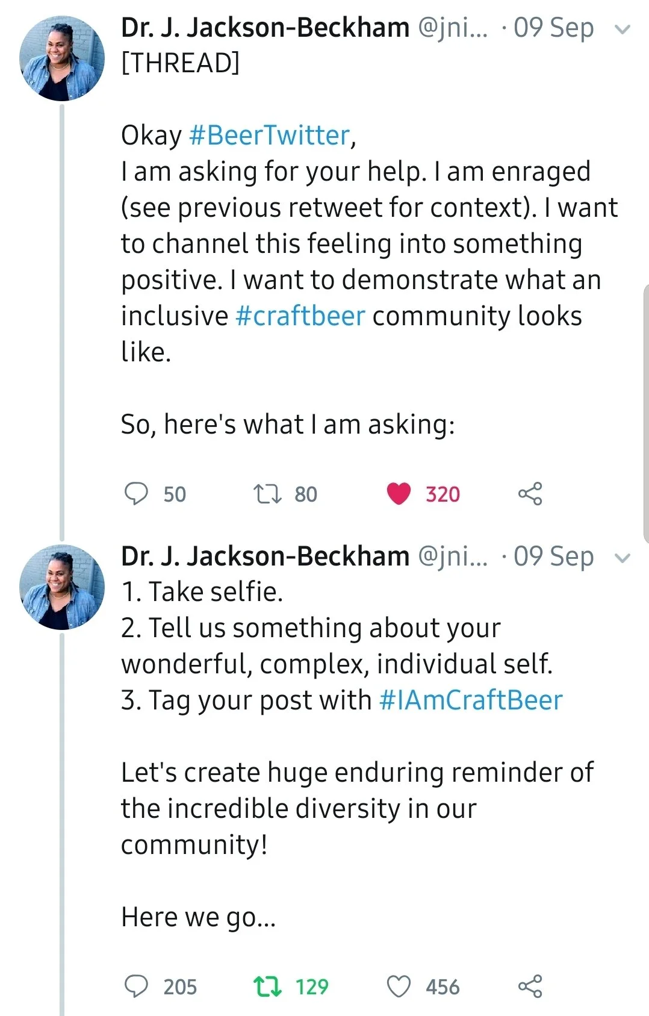Undo retweet on the second tweet
Image resolution: width=649 pixels, height=1016 pixels.
coord(267,986)
